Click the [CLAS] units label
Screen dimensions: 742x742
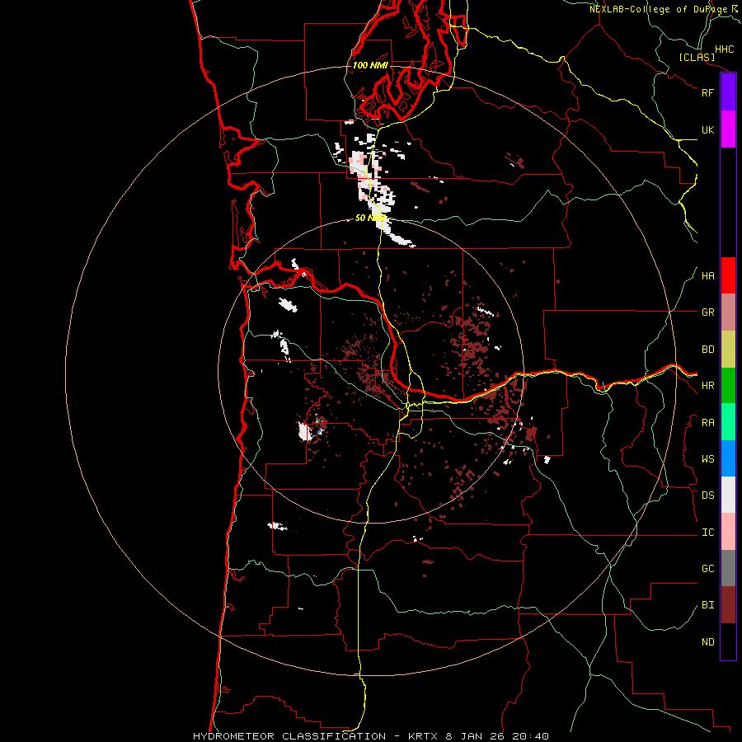coord(697,57)
